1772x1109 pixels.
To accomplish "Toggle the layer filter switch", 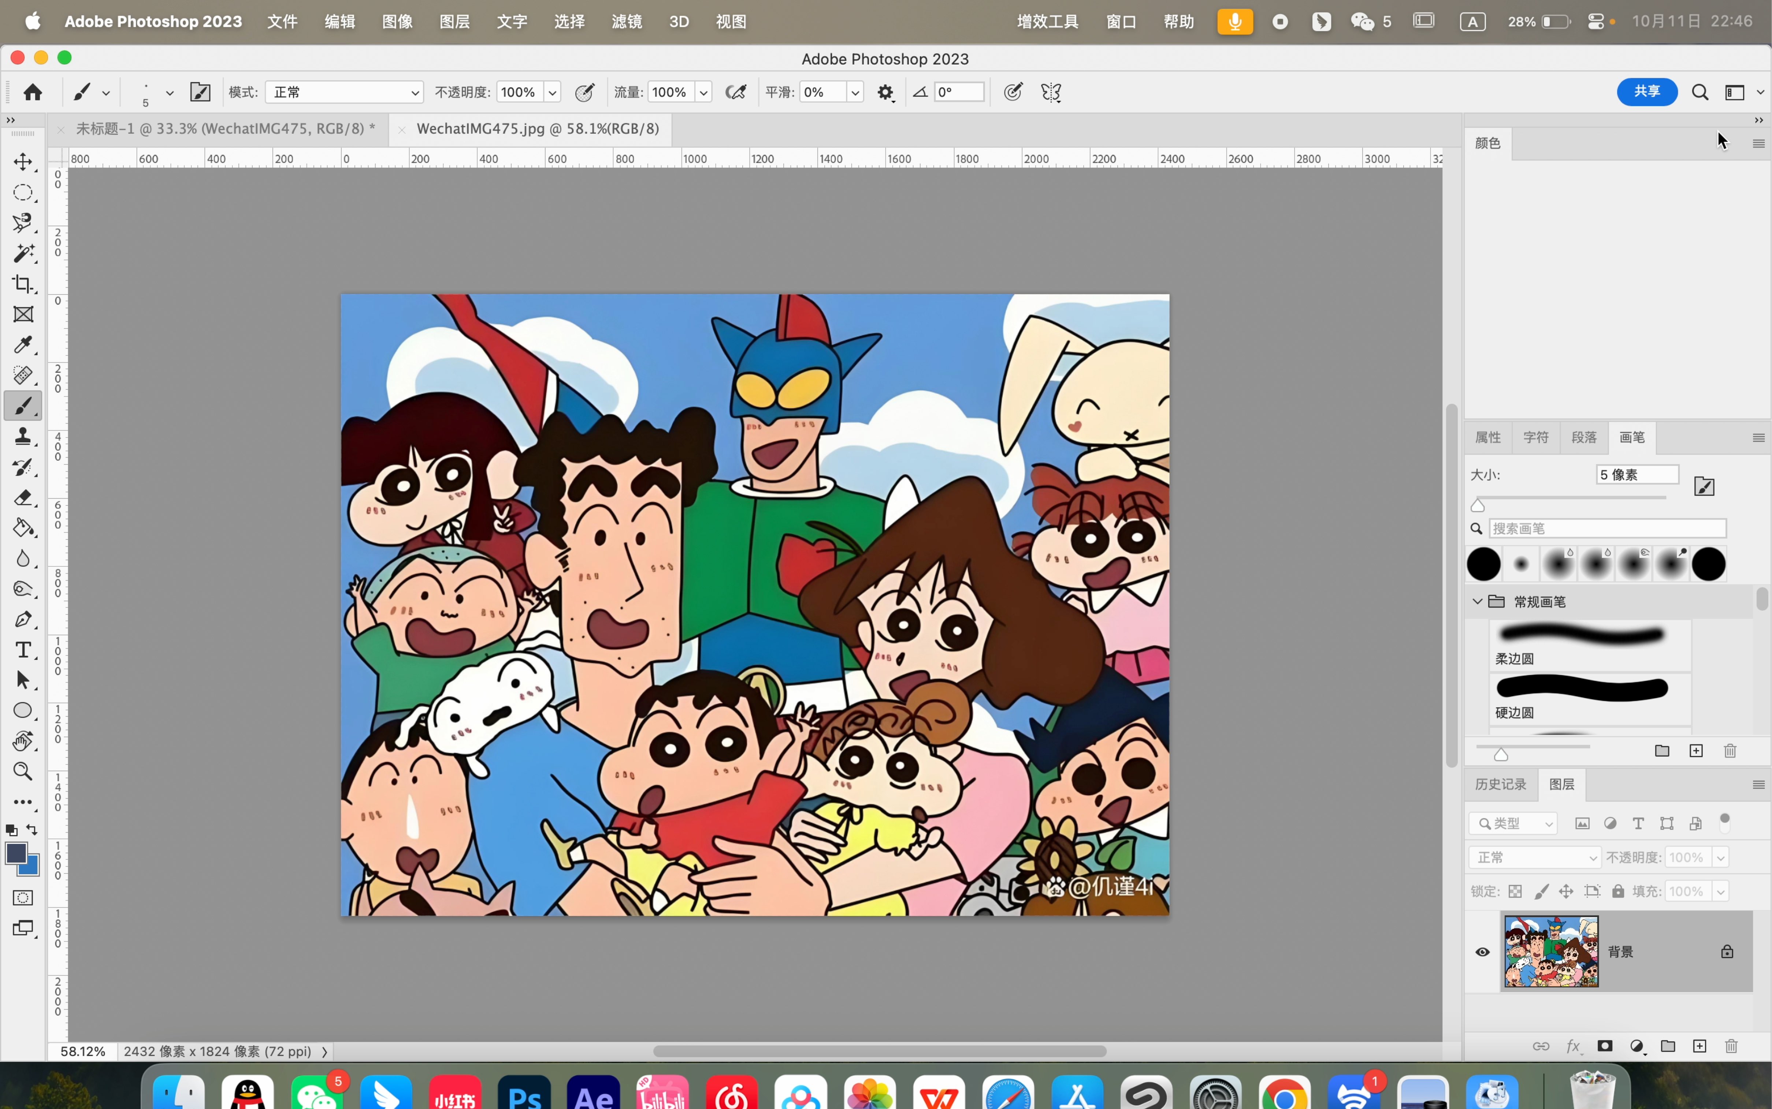I will 1724,822.
